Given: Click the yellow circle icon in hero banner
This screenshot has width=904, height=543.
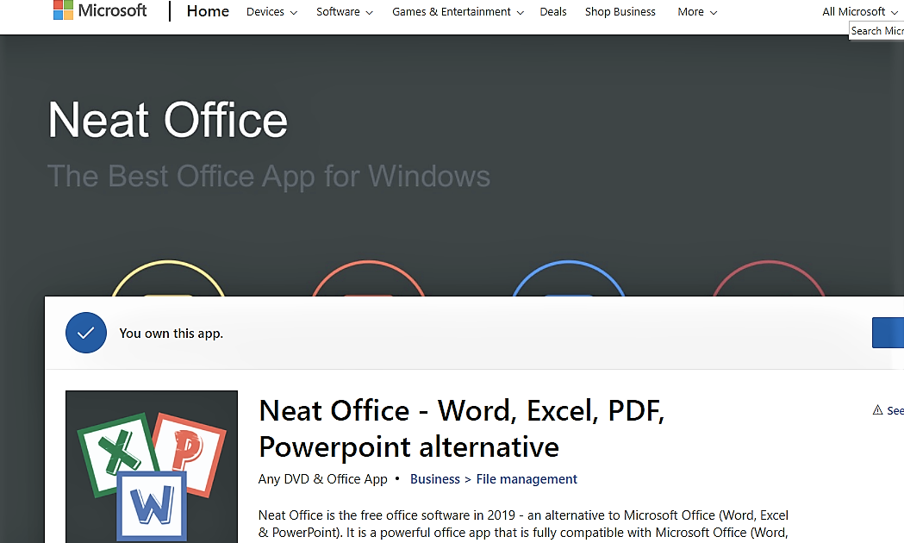Looking at the screenshot, I should 168,278.
